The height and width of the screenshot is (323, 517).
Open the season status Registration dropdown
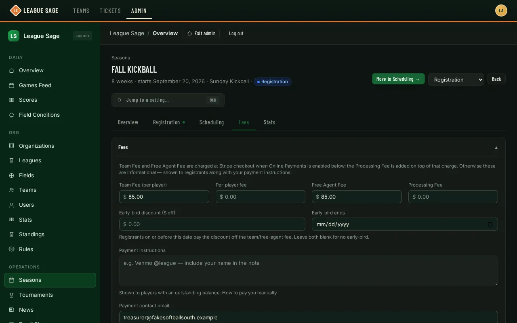[456, 80]
